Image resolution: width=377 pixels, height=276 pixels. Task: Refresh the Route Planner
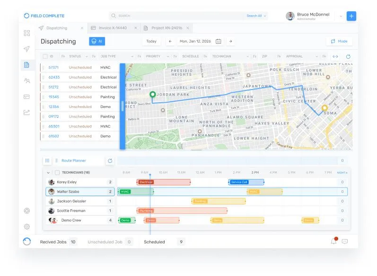[110, 161]
